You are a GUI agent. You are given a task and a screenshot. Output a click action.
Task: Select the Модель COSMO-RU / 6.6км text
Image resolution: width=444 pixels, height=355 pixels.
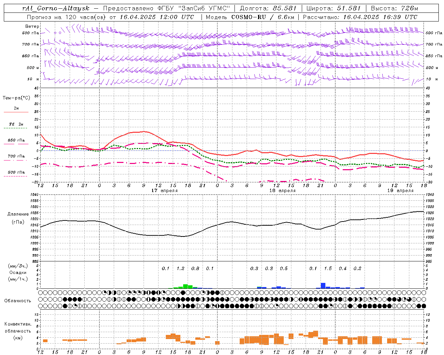click(250, 17)
